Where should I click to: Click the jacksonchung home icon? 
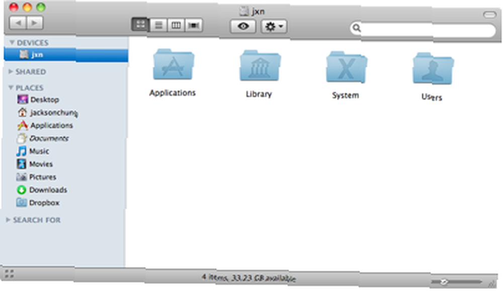click(22, 112)
